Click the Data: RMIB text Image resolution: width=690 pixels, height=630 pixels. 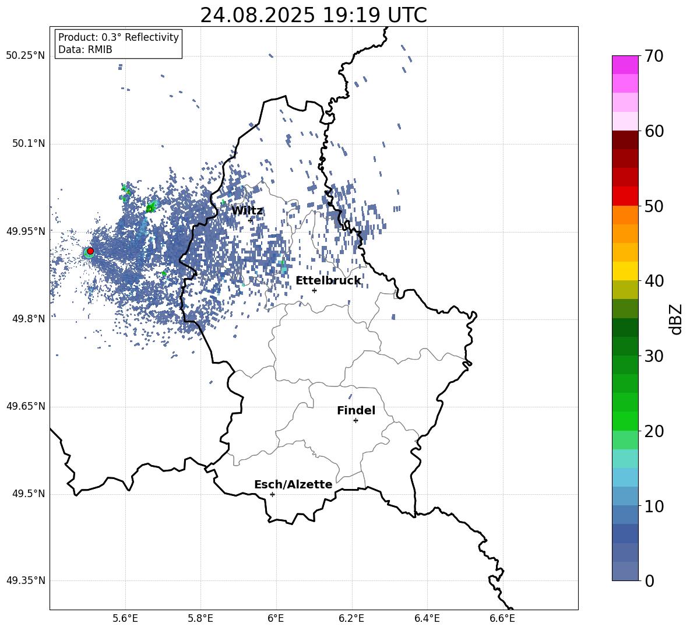pyautogui.click(x=85, y=50)
